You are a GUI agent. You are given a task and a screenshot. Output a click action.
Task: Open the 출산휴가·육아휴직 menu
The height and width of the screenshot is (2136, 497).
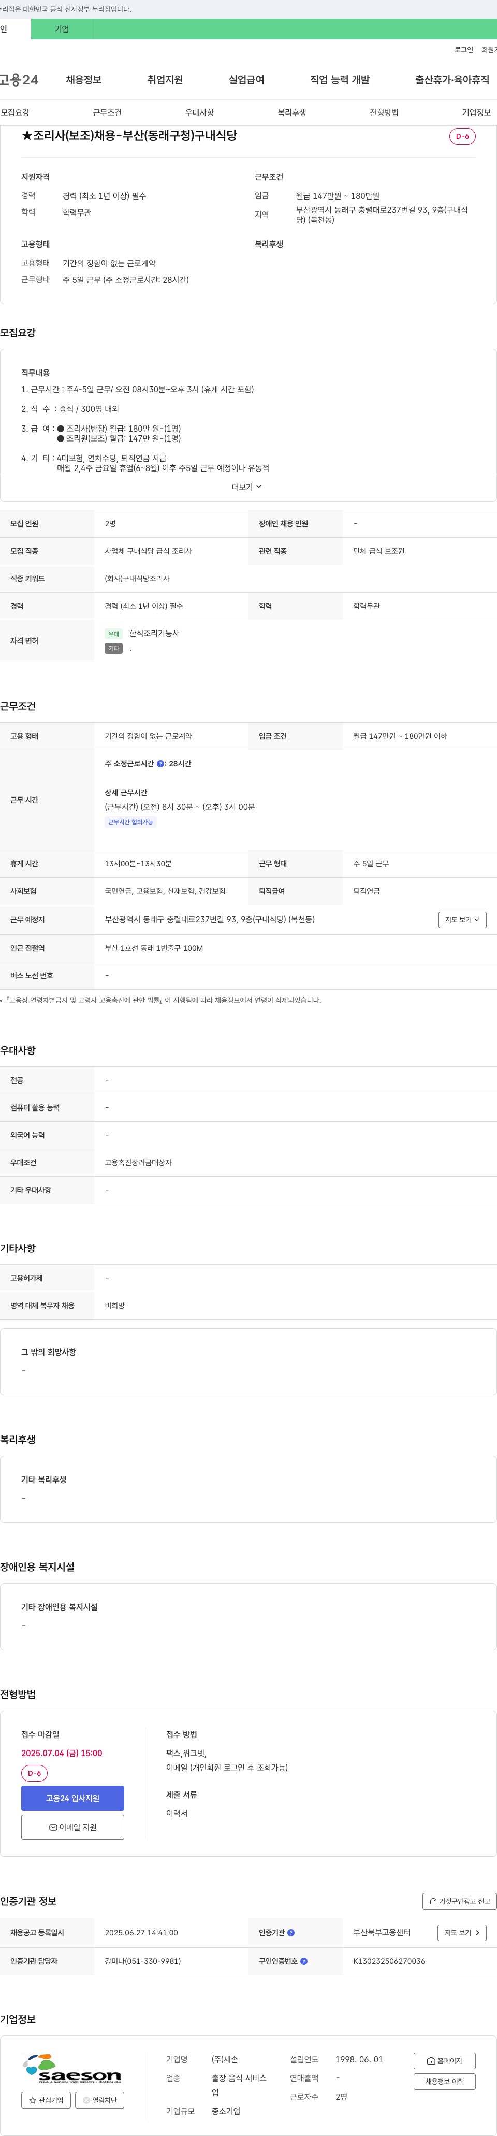(x=452, y=80)
